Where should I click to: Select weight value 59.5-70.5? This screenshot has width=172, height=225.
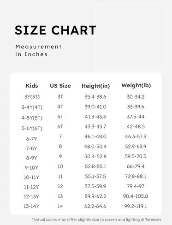point(136,156)
